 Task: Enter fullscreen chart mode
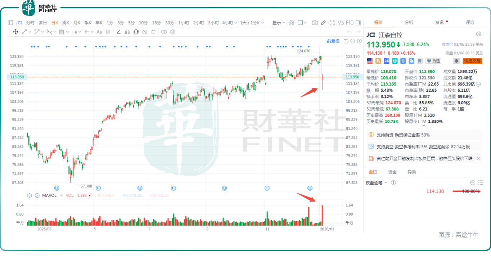pos(332,23)
